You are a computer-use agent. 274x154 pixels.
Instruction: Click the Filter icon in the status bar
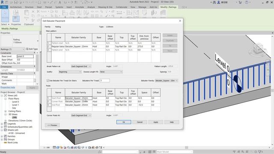(x=260, y=152)
